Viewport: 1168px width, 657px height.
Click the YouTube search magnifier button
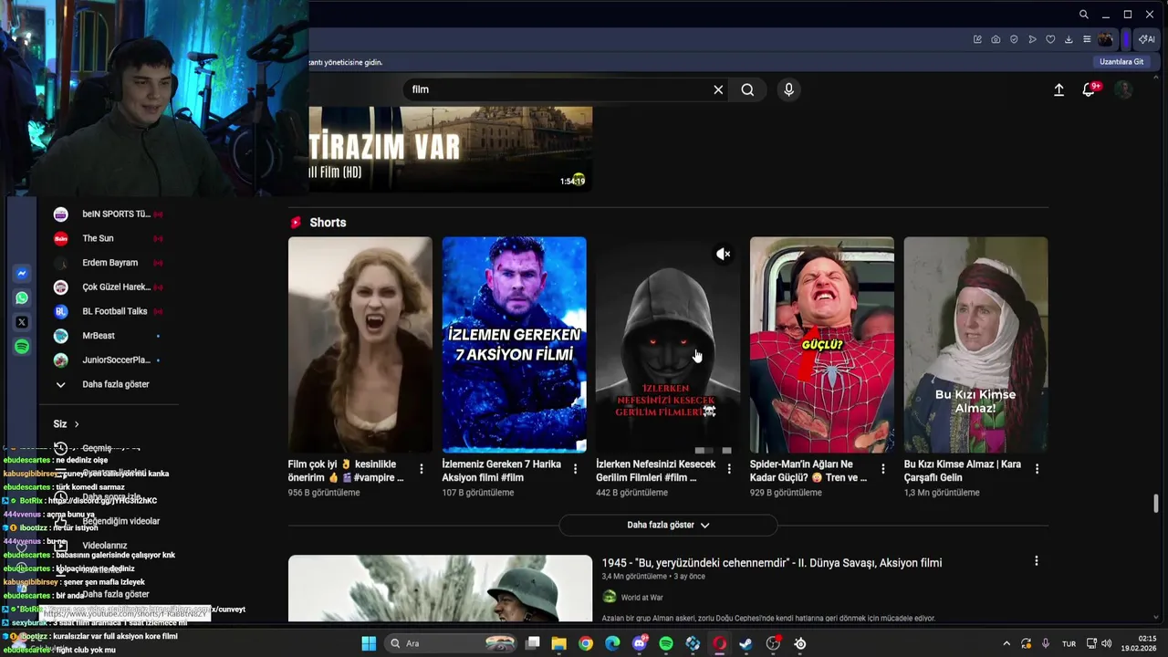747,89
